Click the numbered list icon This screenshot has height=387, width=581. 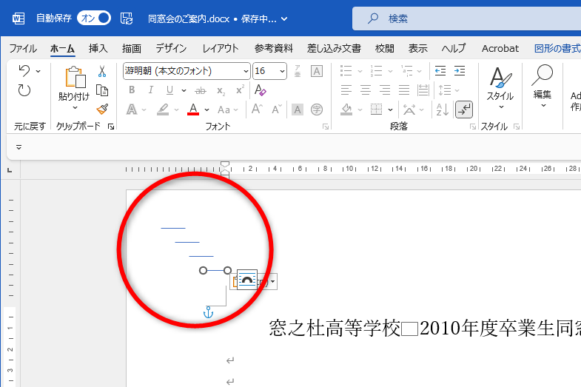point(376,71)
